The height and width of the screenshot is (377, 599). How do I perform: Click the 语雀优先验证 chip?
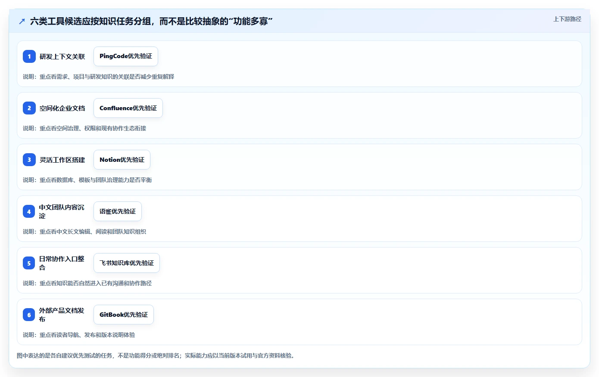(118, 211)
